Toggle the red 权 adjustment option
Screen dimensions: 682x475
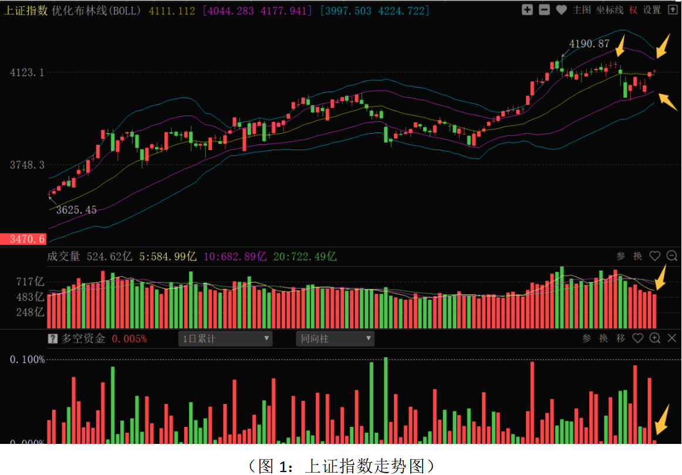pyautogui.click(x=633, y=10)
